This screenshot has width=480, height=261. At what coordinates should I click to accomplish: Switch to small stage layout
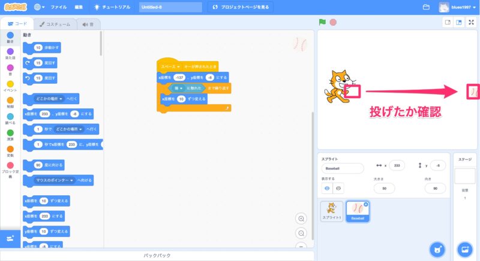tap(447, 22)
